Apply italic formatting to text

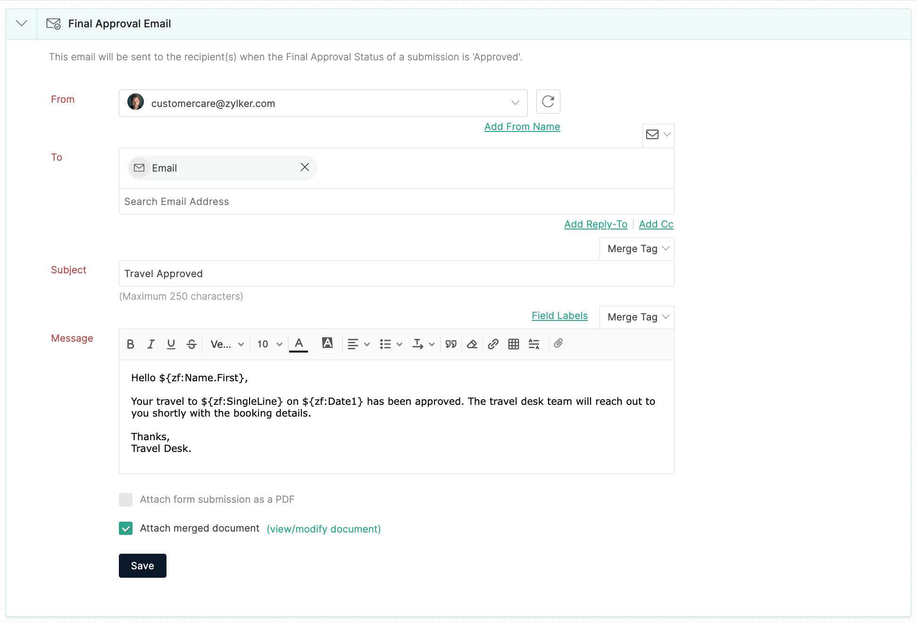pos(151,344)
